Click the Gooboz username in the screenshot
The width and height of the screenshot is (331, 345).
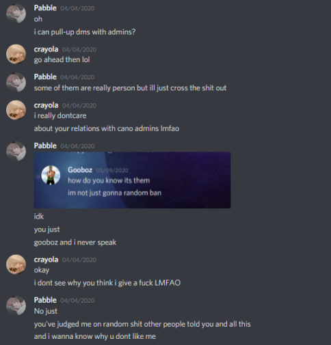(x=80, y=170)
